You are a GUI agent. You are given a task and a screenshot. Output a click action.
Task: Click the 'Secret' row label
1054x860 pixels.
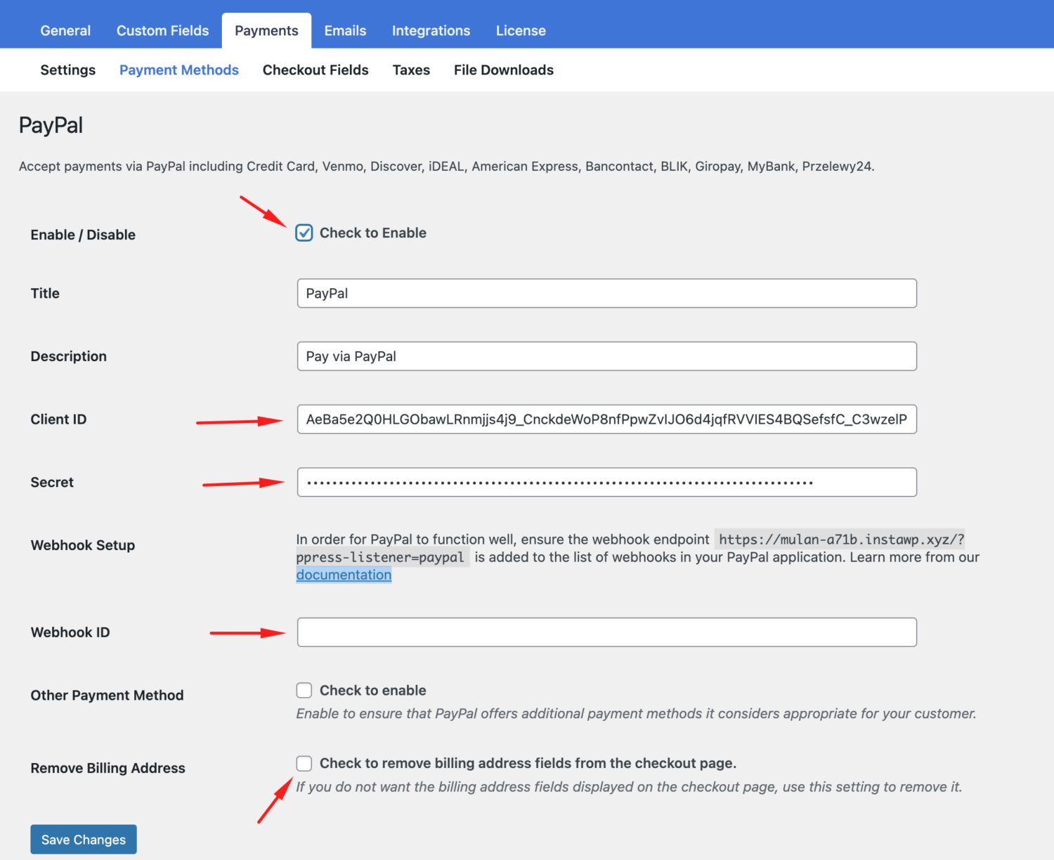[52, 482]
